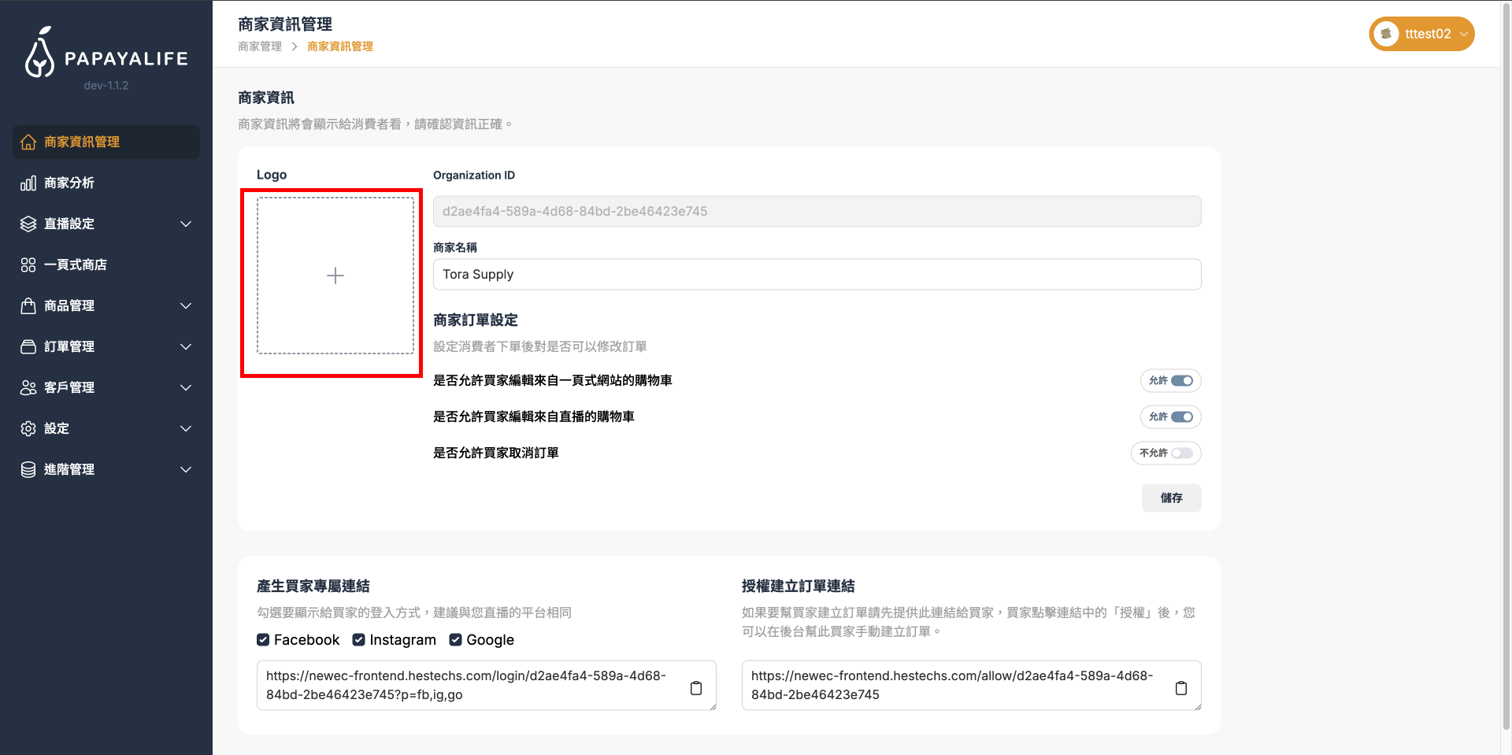Click the tttest02 user avatar icon
Viewport: 1512px width, 755px height.
1386,34
